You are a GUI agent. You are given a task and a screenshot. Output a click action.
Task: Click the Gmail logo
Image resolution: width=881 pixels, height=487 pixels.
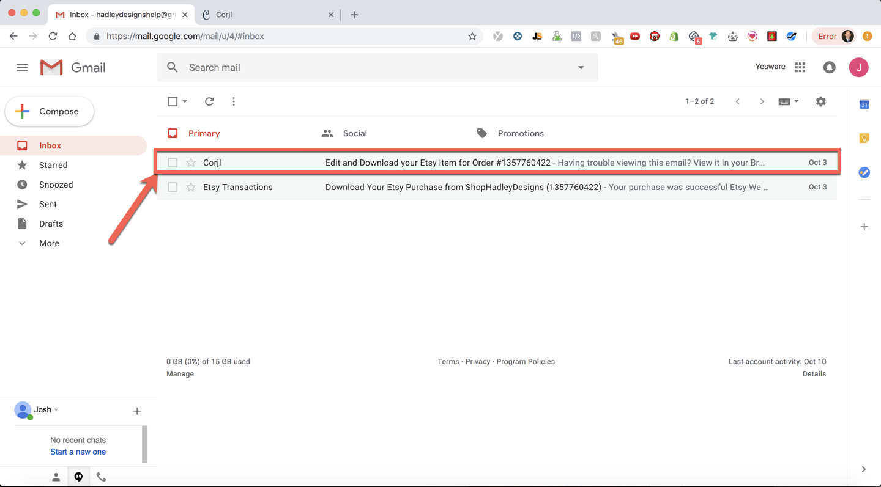click(73, 67)
